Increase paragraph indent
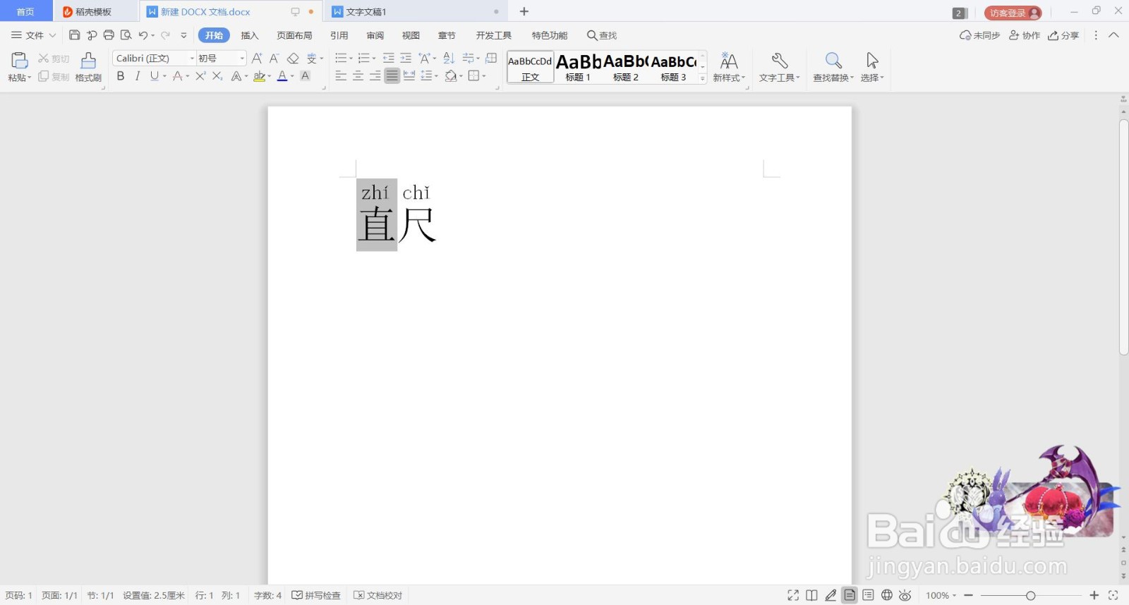This screenshot has height=605, width=1129. tap(406, 59)
